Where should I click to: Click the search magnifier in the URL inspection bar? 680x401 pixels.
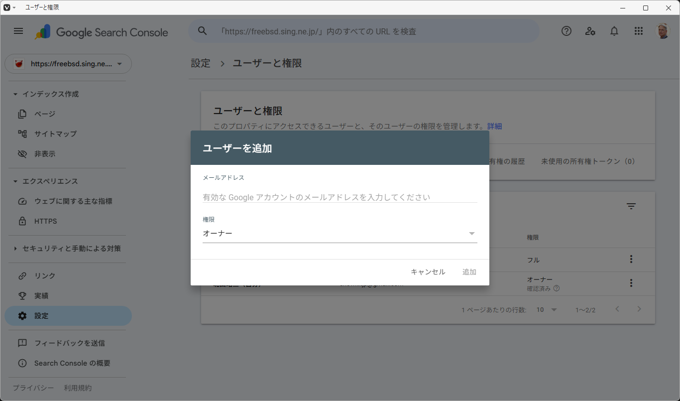[202, 31]
